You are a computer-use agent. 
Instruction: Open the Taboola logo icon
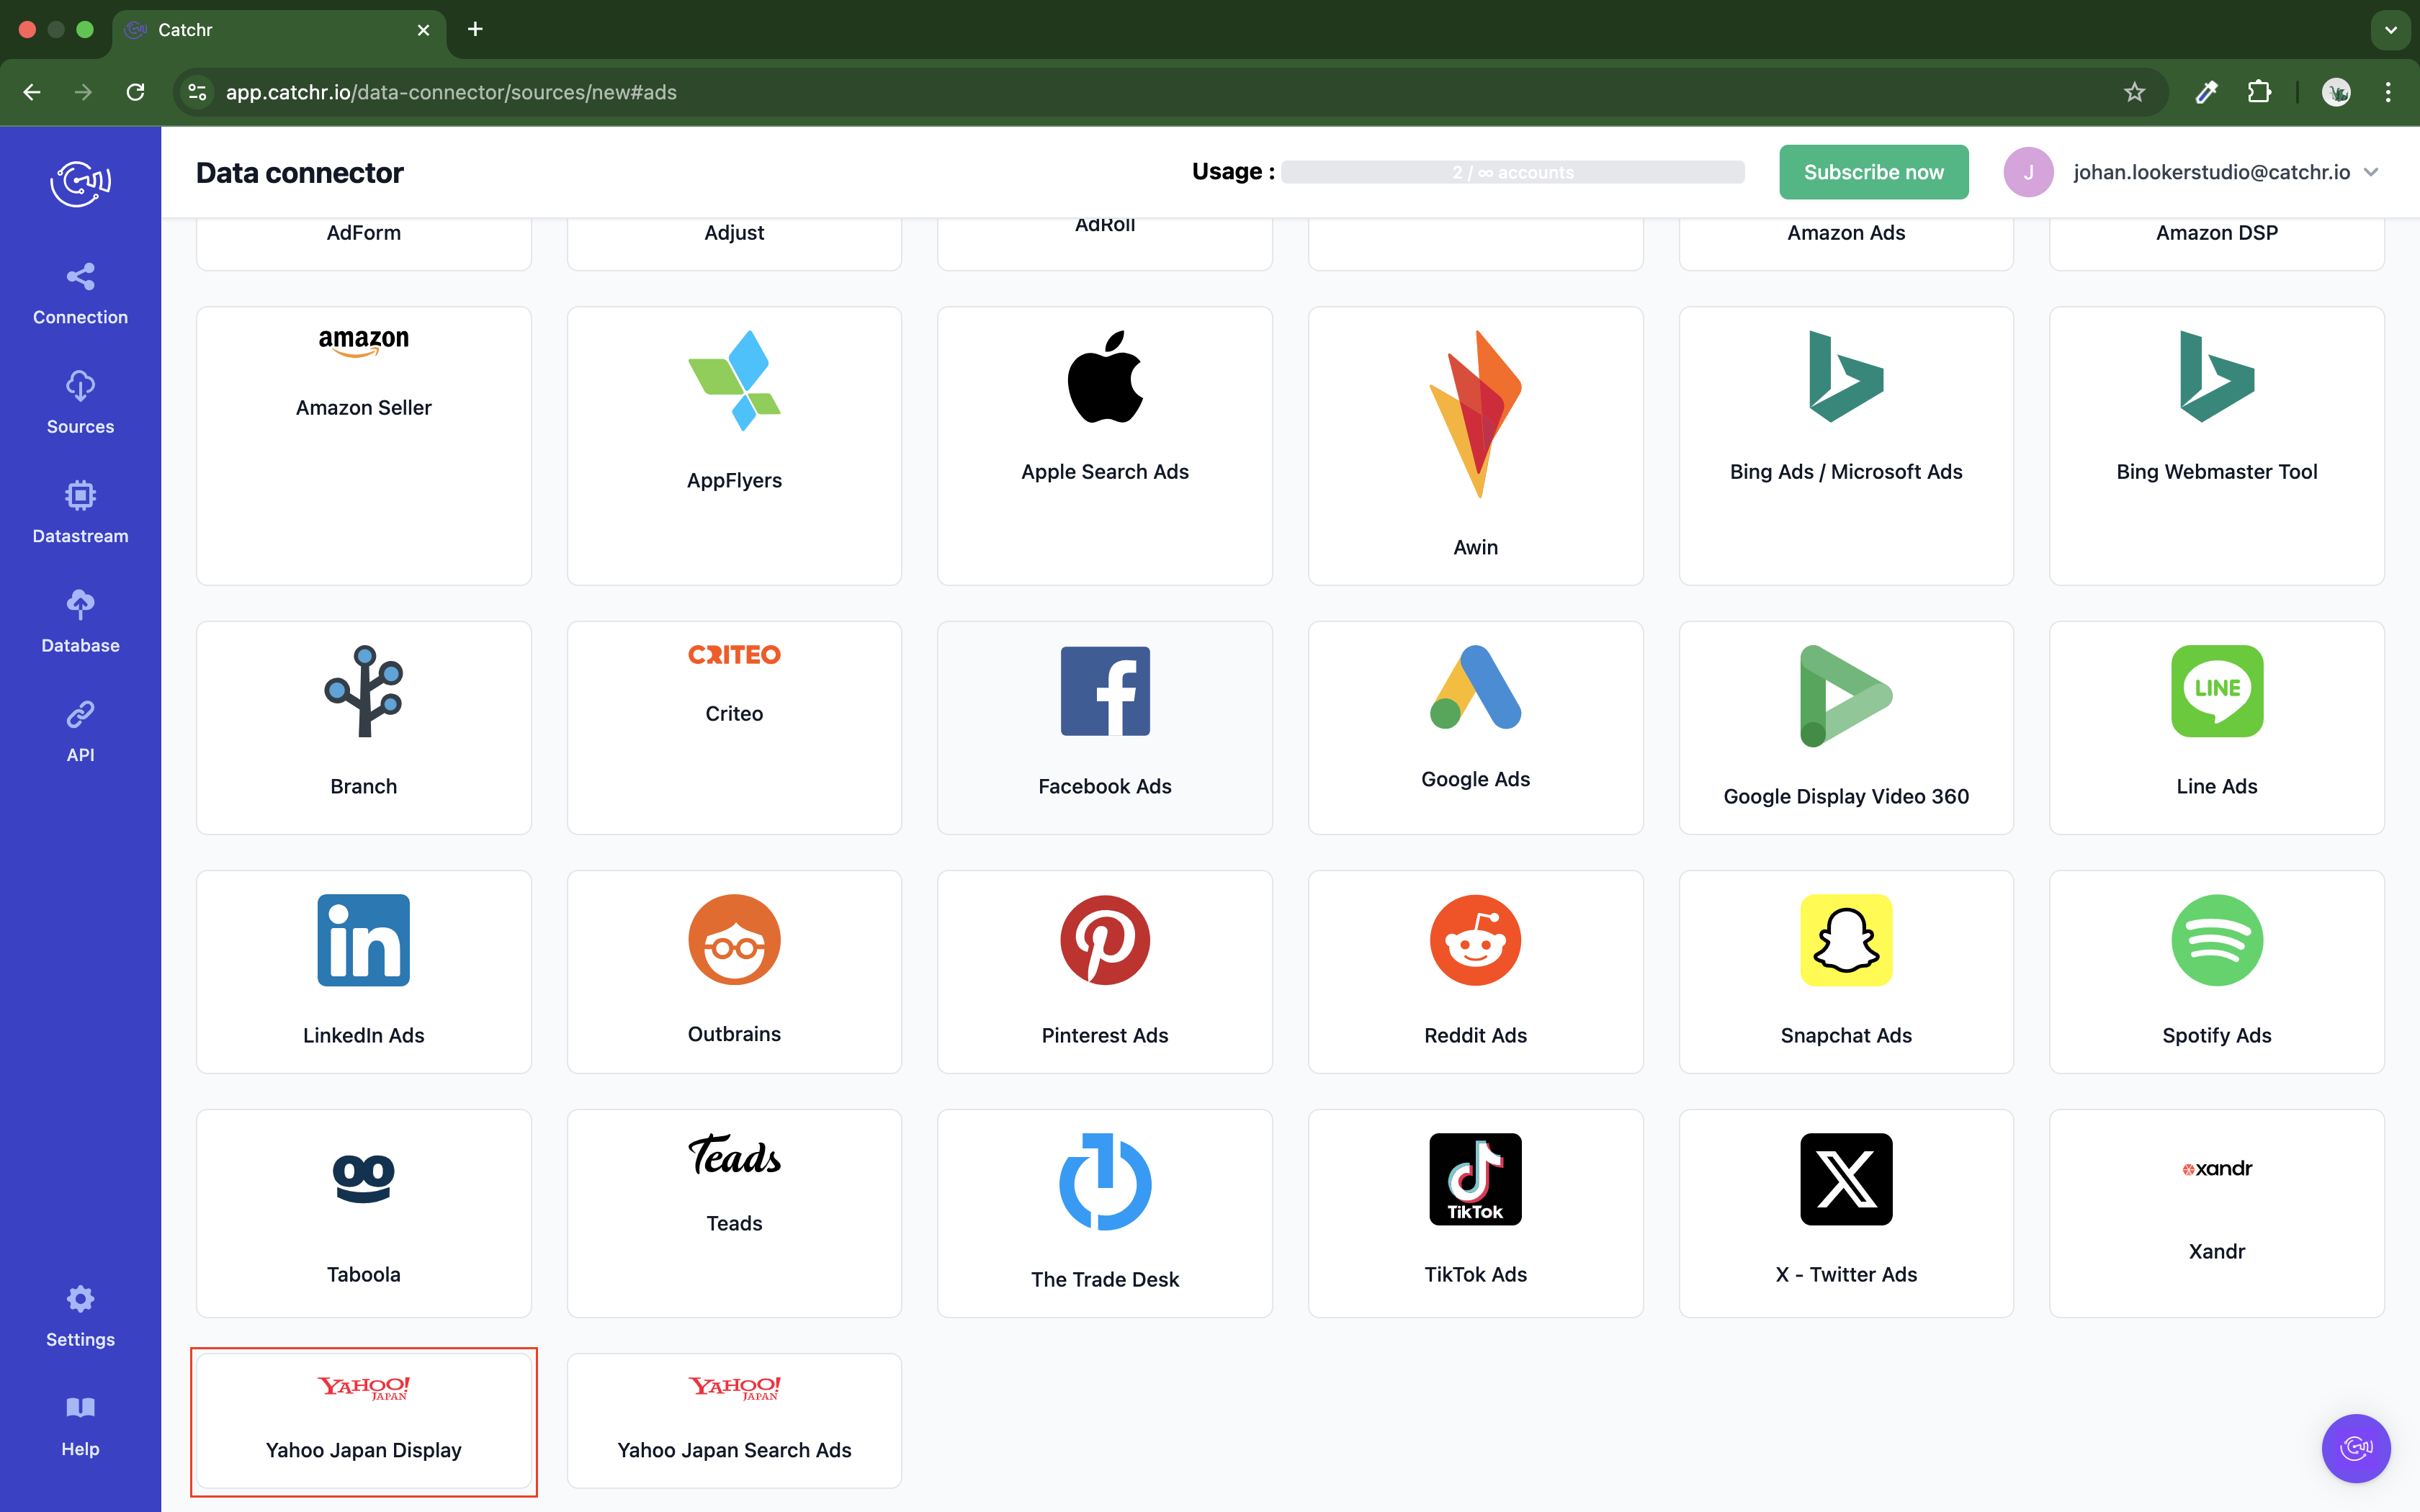tap(363, 1179)
